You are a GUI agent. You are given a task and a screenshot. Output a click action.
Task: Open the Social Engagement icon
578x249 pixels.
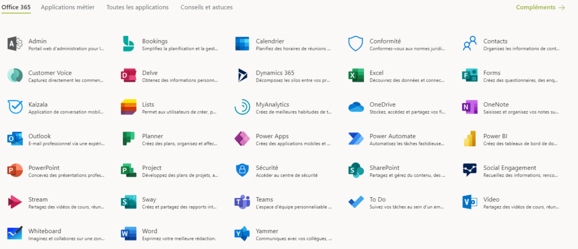470,171
